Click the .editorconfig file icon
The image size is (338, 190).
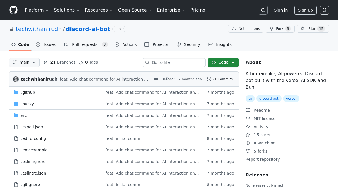pos(16,138)
